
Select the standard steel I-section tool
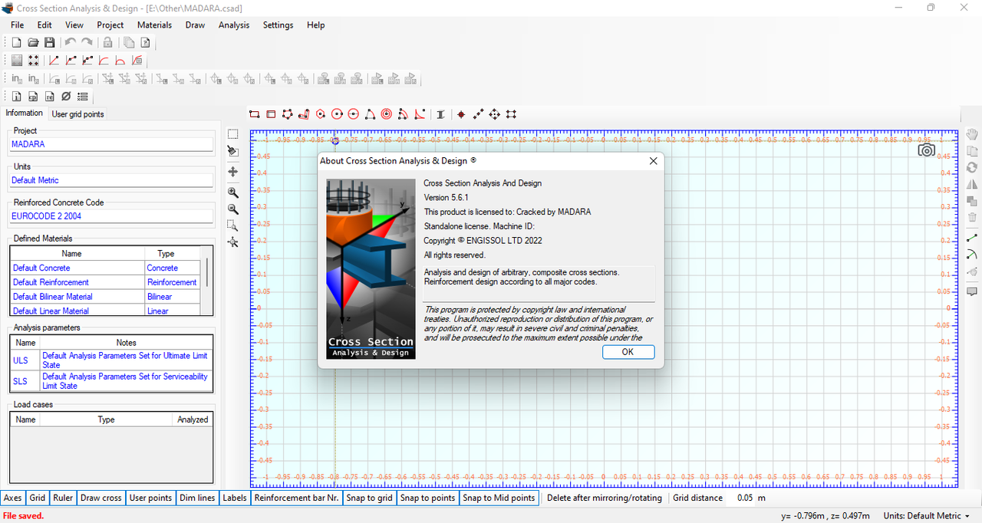[440, 114]
